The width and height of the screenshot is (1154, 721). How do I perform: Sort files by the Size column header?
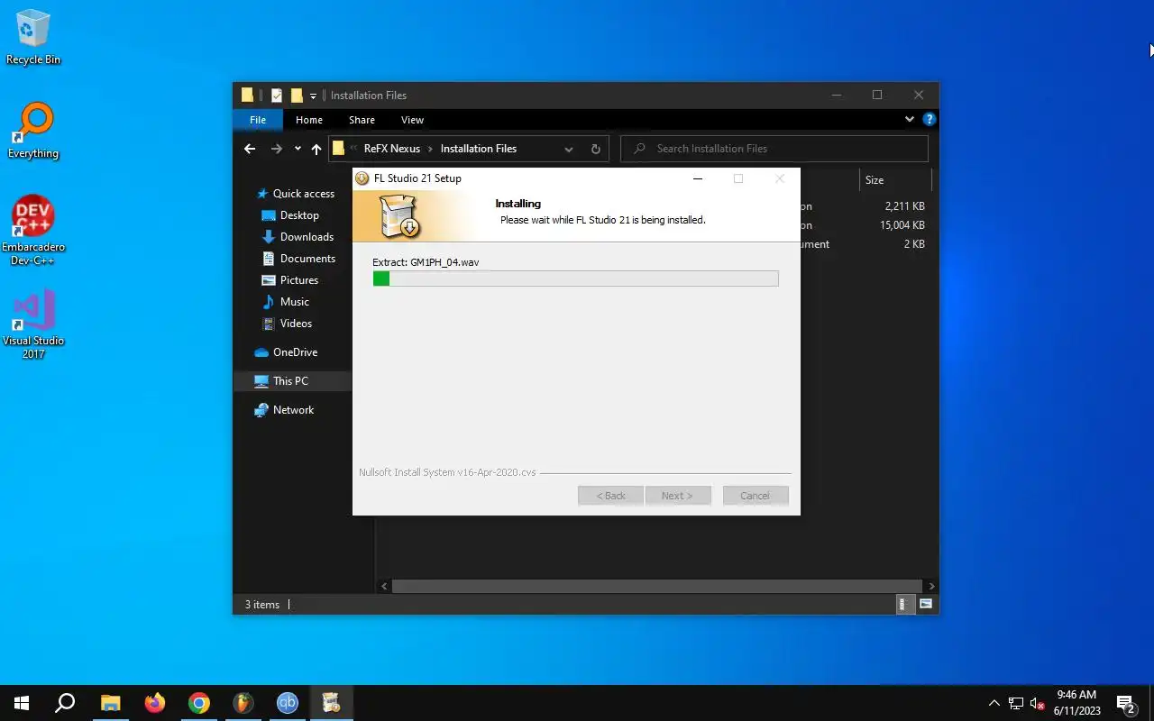click(x=893, y=180)
